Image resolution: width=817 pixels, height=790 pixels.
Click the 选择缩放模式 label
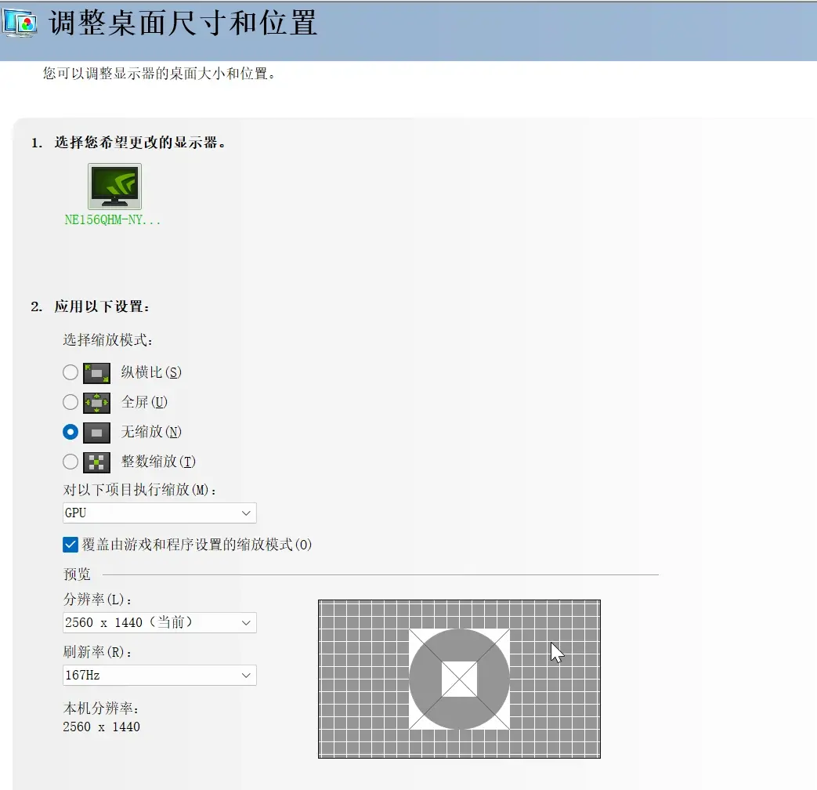pyautogui.click(x=108, y=340)
